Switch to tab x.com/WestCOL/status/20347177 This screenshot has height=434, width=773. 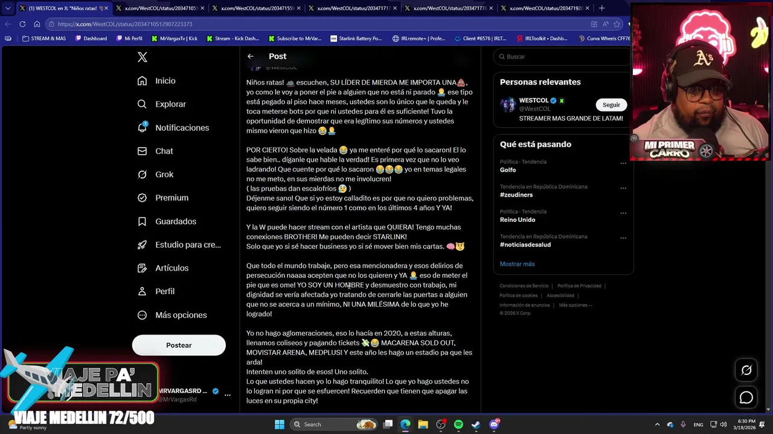tap(448, 8)
